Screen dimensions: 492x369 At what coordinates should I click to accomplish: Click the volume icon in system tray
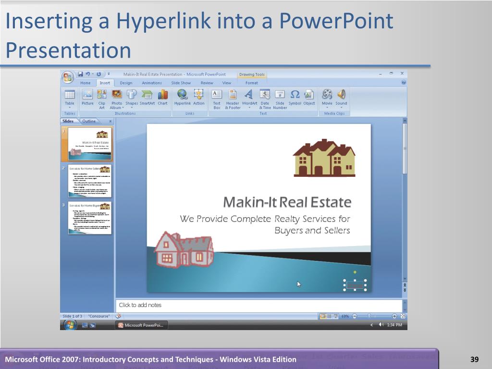coord(381,325)
